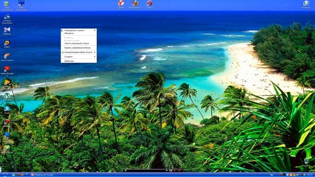Launch the AIMP desktop shortcut
This screenshot has width=315, height=177.
pos(7,44)
